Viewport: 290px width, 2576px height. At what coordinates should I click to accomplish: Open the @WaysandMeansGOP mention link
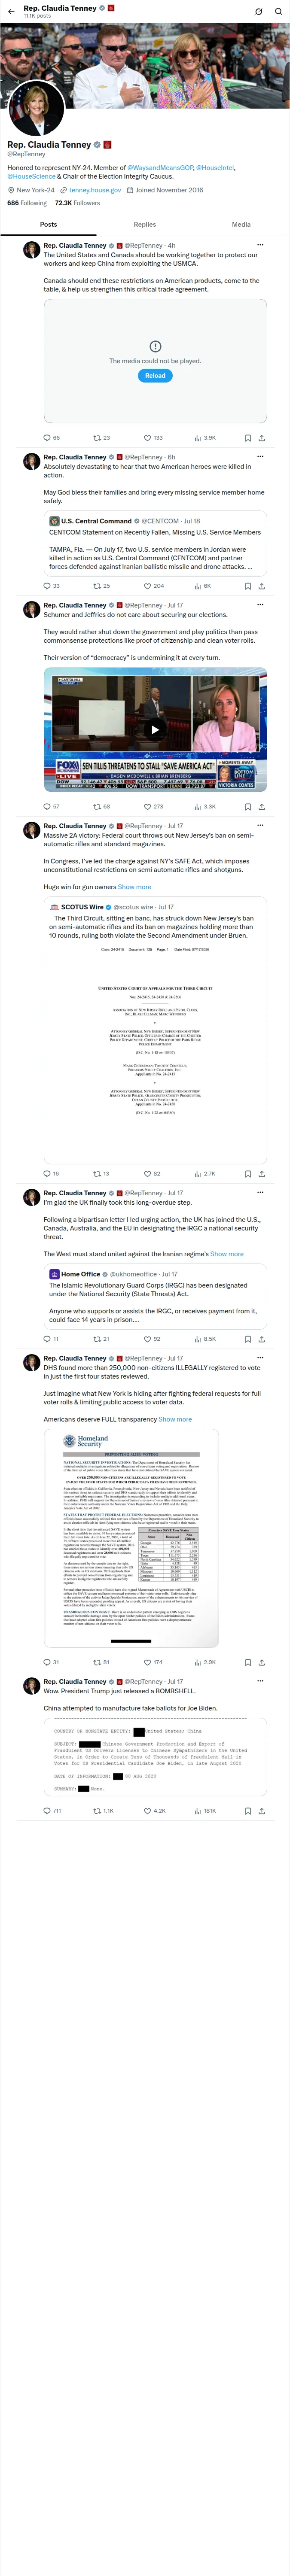point(159,167)
